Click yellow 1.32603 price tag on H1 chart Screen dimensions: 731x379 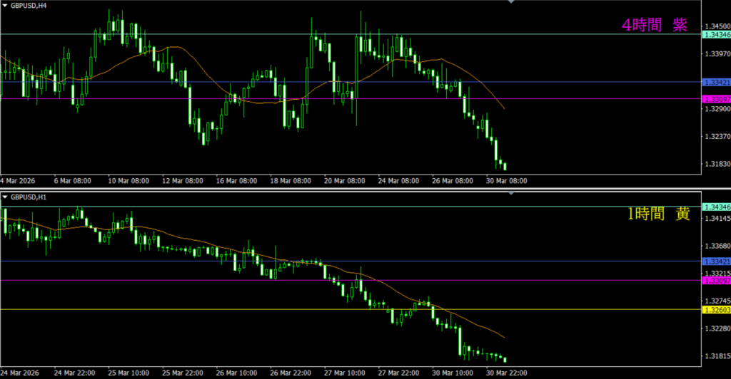tap(716, 310)
